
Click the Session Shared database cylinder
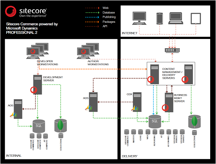point(182,132)
